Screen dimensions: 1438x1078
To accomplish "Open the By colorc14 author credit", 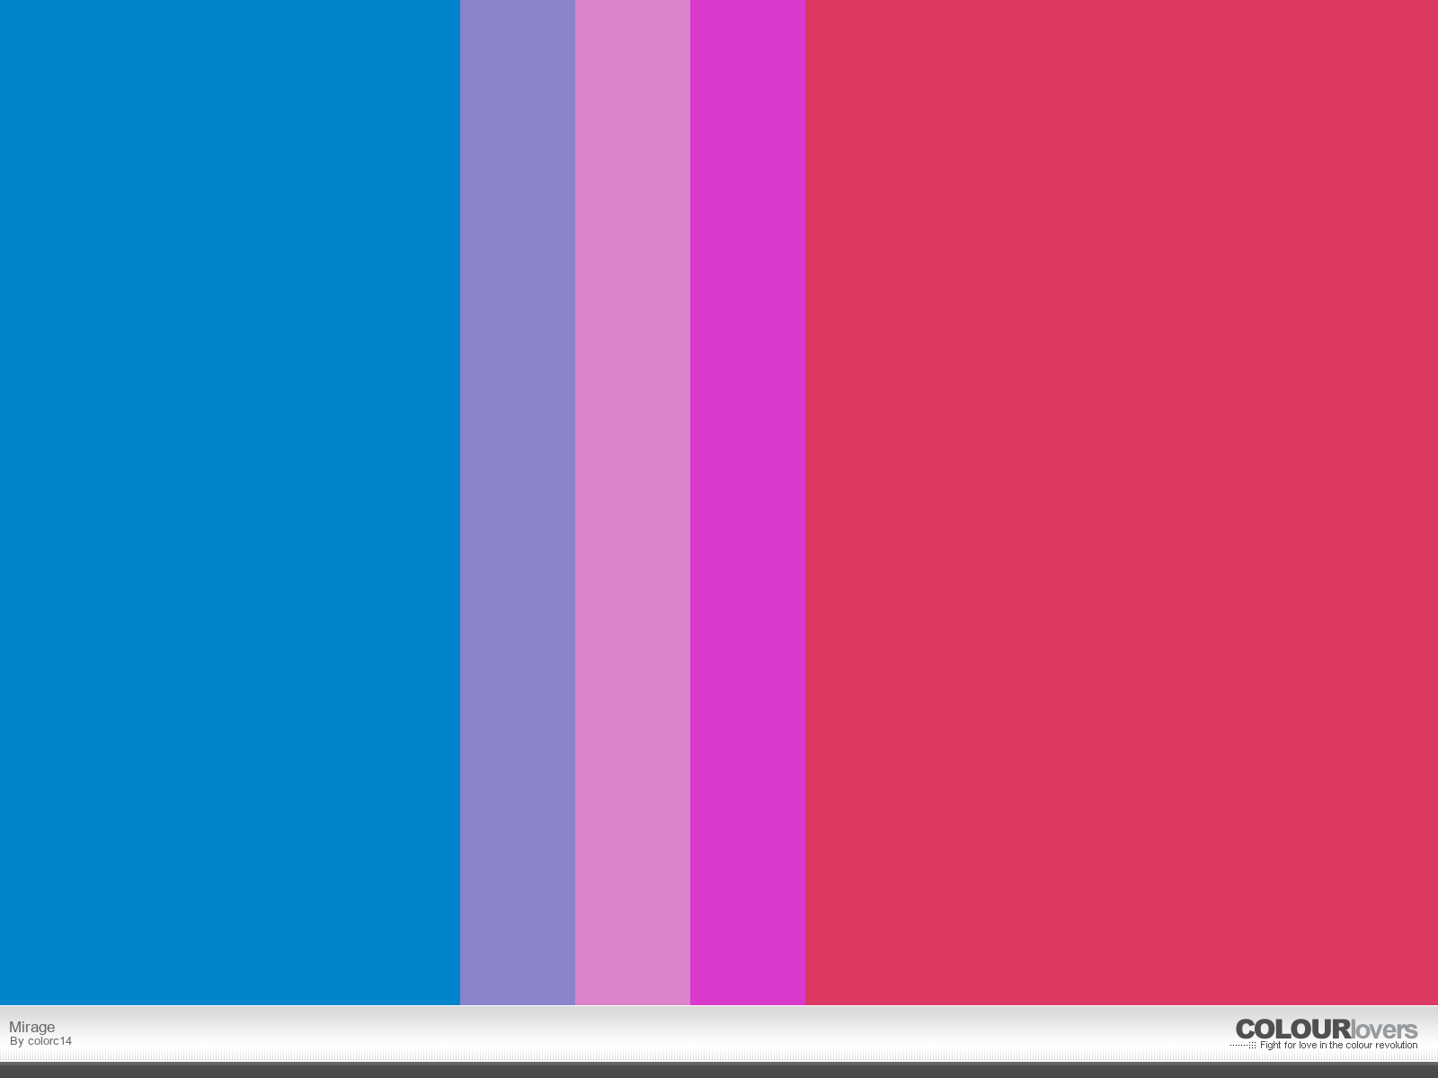I will pos(40,1041).
